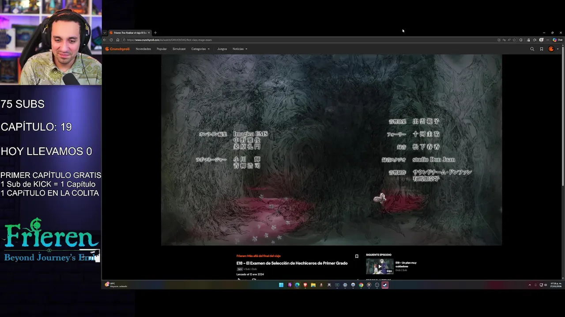This screenshot has height=317, width=565.
Task: Go to the Simulcast page
Action: click(179, 49)
